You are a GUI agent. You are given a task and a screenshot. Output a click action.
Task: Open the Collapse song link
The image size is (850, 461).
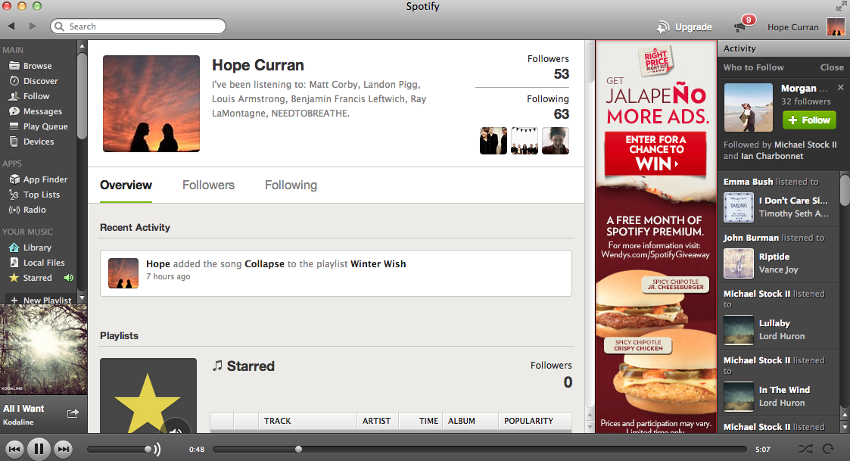[x=265, y=264]
